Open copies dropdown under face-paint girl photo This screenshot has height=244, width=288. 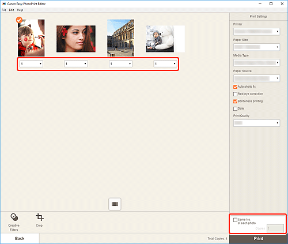tap(31, 63)
